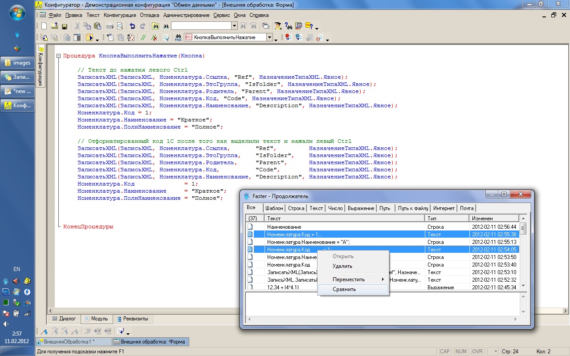This screenshot has height=356, width=570.
Task: Click the Syntax Assistant graduate icon
Action: coord(278,26)
